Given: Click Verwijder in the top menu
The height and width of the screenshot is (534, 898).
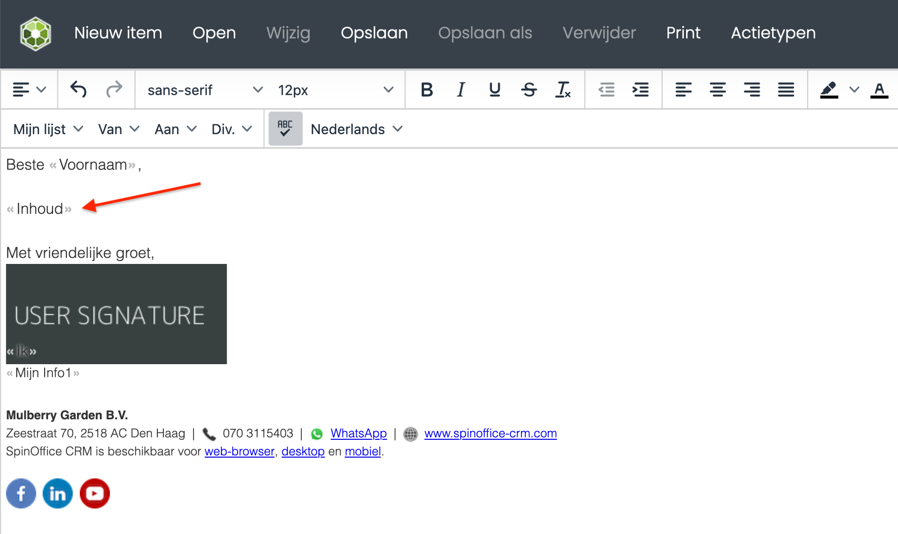Looking at the screenshot, I should coord(599,33).
